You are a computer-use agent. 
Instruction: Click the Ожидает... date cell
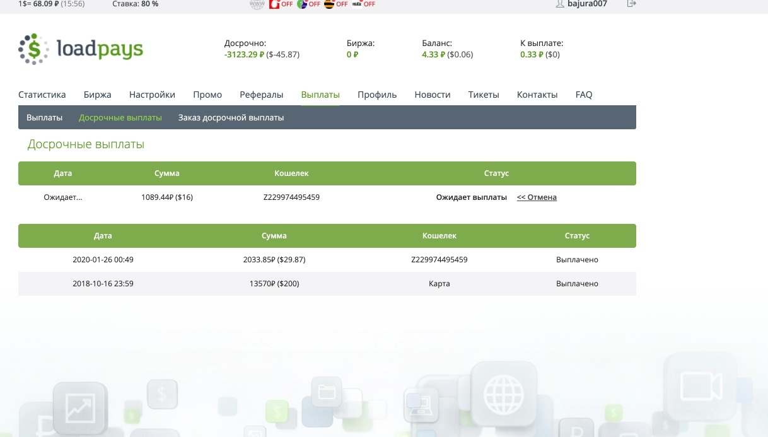(63, 197)
